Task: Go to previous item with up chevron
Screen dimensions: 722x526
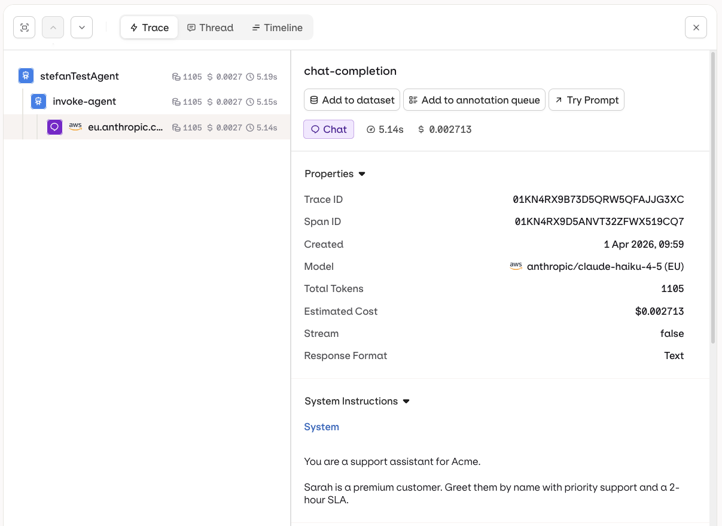Action: coord(53,28)
